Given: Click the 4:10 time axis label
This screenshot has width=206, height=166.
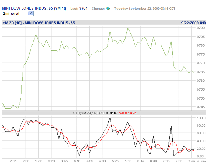Looking at the screenshot, I should (x=77, y=161).
